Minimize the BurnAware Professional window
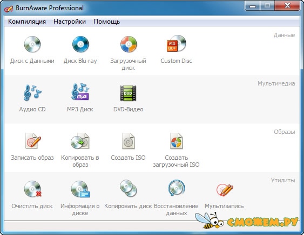The height and width of the screenshot is (235, 304). [x=253, y=6]
